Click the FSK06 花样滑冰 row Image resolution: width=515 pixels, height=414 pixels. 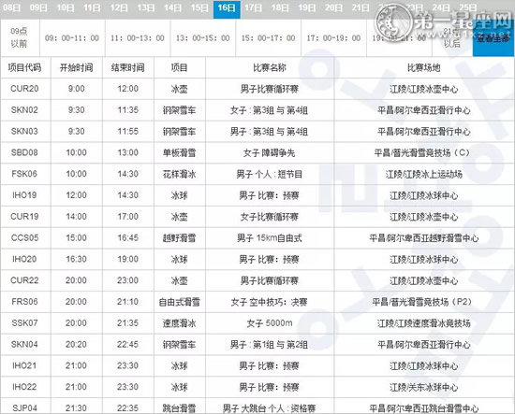click(257, 174)
